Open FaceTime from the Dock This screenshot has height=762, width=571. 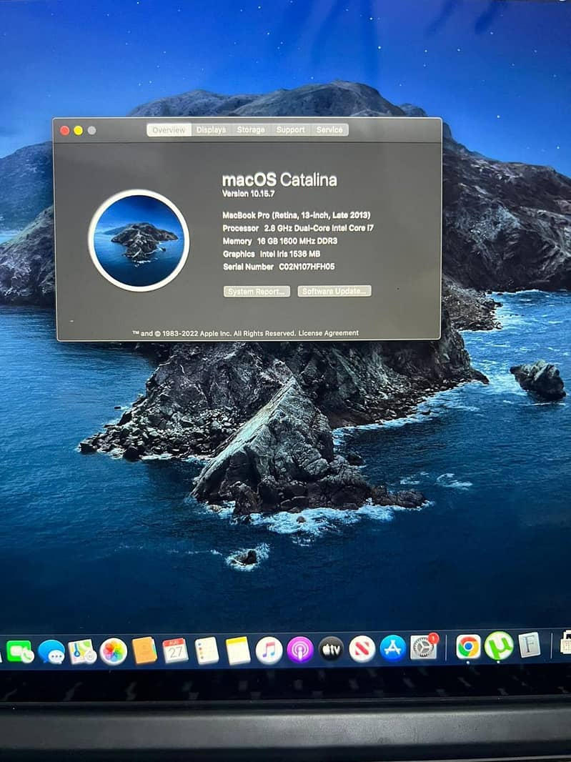click(x=19, y=651)
